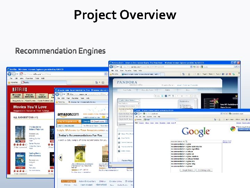Select the Watch Instantly tab on Netflix
250x188 pixels.
[29, 96]
